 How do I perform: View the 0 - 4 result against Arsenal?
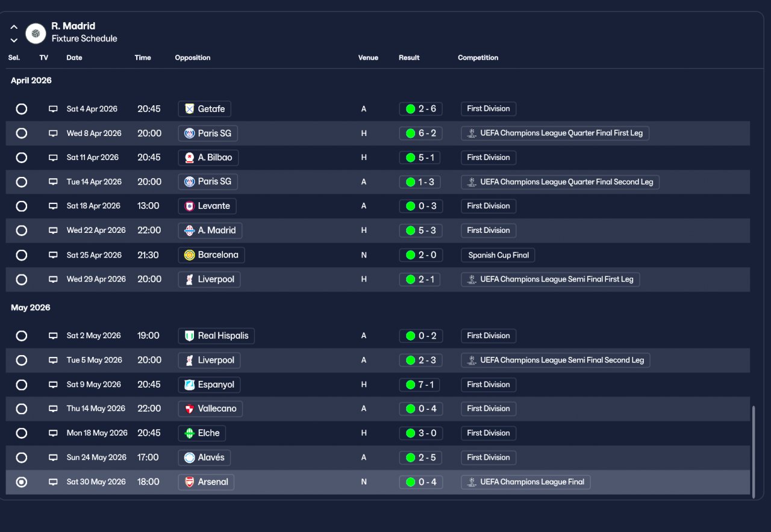pos(420,482)
